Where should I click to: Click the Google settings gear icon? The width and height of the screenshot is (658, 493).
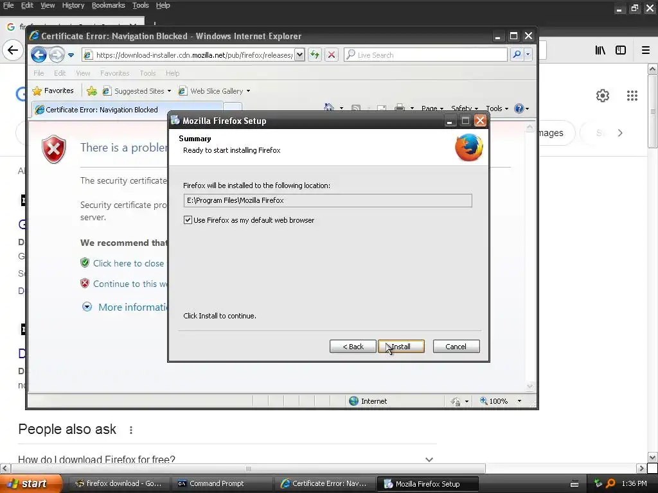tap(603, 96)
